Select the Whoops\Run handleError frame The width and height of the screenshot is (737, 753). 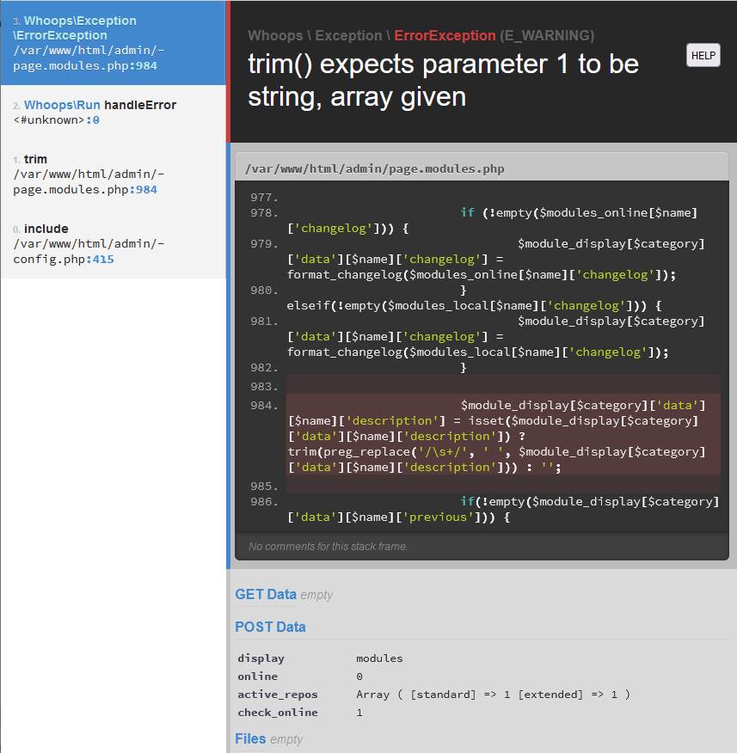point(112,112)
